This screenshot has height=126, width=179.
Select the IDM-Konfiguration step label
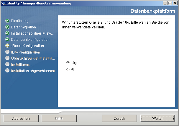coord(26,52)
